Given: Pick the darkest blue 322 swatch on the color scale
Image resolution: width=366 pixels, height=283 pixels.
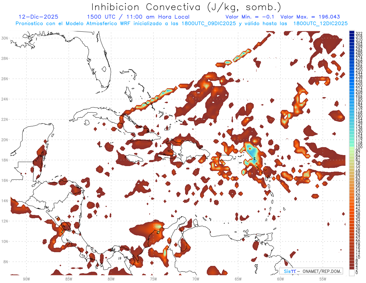Looking at the screenshot, I should point(352,32).
